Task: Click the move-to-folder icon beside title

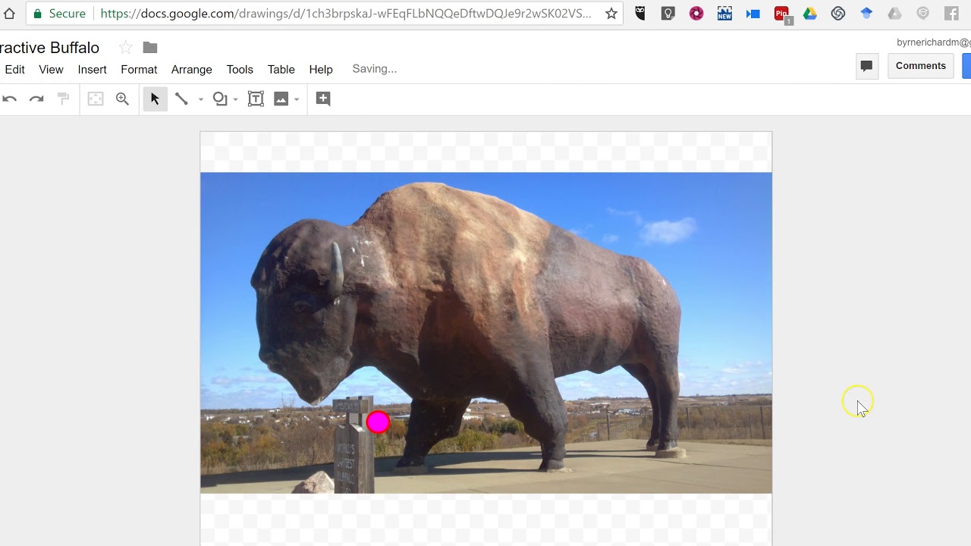Action: click(150, 48)
